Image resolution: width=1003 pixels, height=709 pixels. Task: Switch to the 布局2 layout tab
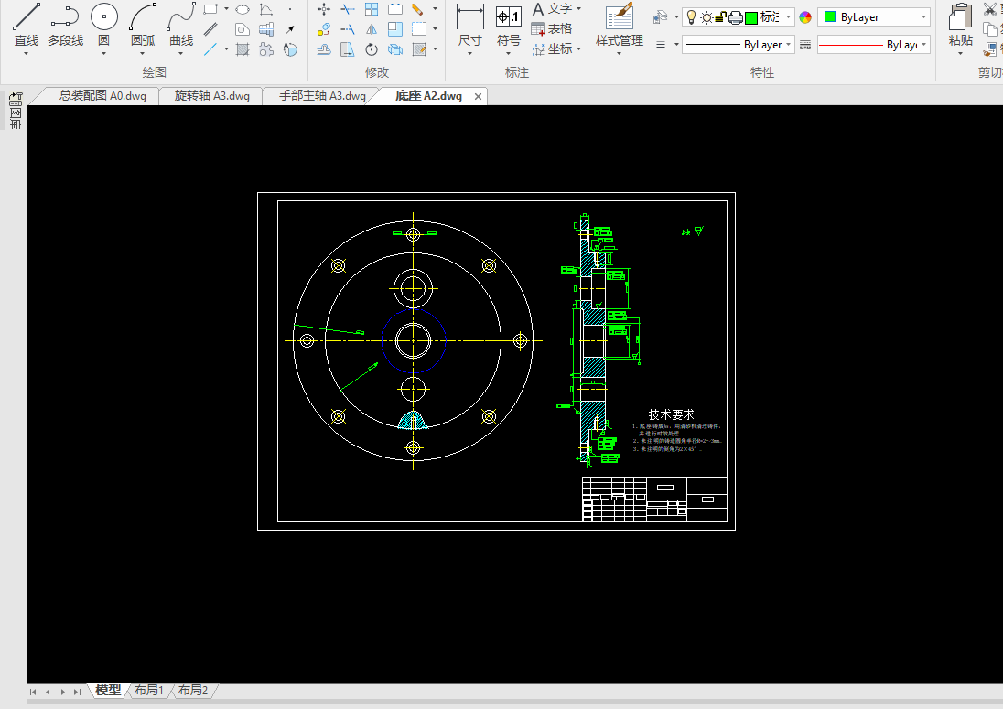(193, 691)
